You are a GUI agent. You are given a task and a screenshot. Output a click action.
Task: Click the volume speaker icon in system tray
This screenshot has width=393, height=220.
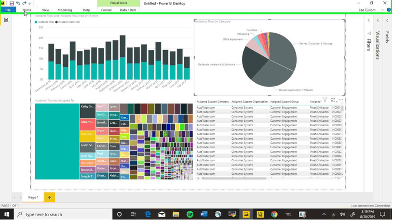[342, 215]
